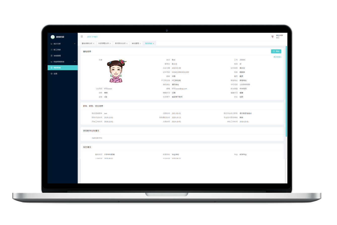This screenshot has width=337, height=225.
Task: Close the 科研课题分析 tab
Action: (110, 44)
